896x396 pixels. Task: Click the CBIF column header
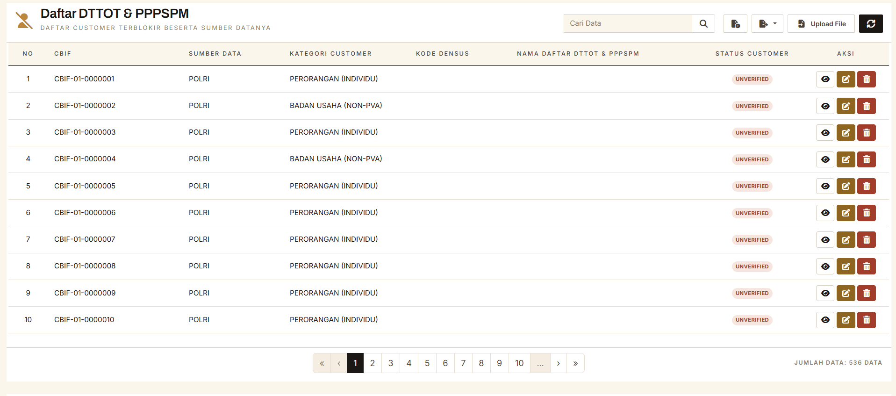(63, 54)
